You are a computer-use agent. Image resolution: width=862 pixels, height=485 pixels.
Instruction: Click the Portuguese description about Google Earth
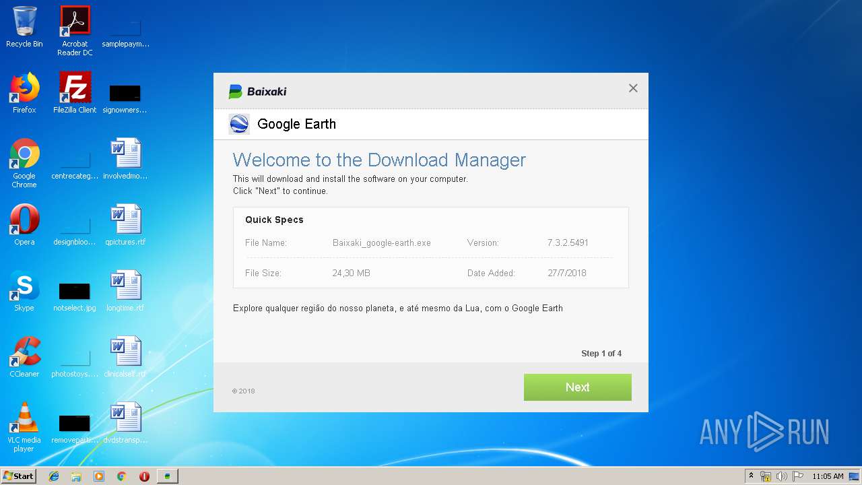pos(398,309)
